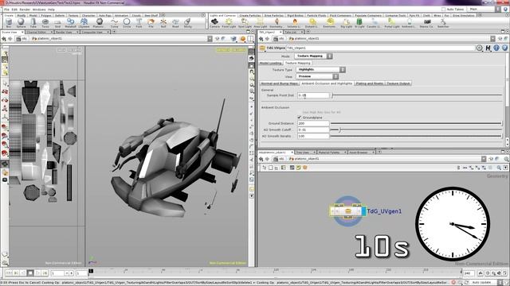Select the Circle shelf tool
Image resolution: width=510 pixels, height=286 pixels.
click(x=127, y=23)
